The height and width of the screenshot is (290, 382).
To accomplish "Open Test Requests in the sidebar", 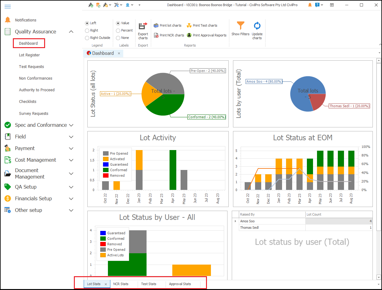I will [x=32, y=67].
